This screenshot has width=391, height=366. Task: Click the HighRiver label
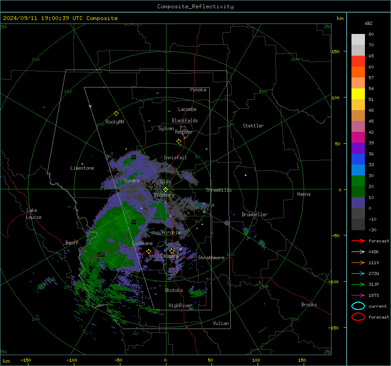(180, 306)
